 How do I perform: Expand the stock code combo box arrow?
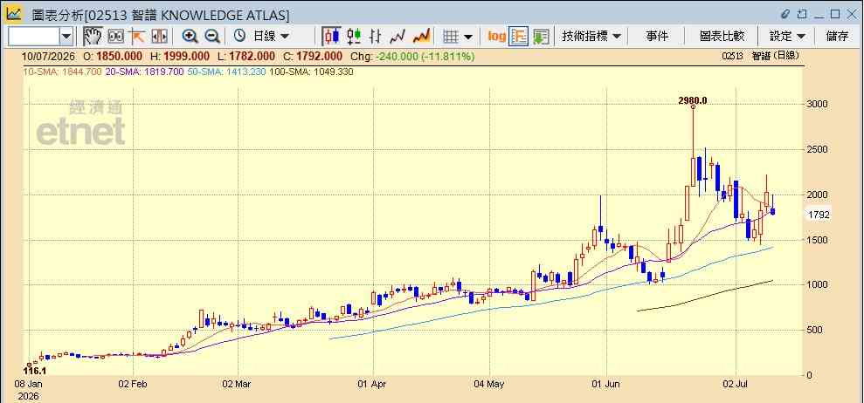click(x=66, y=37)
